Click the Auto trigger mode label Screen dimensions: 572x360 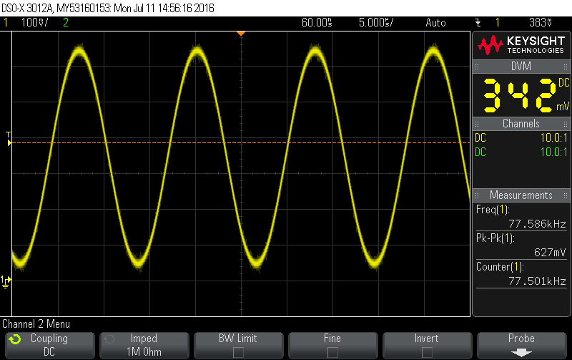click(435, 23)
